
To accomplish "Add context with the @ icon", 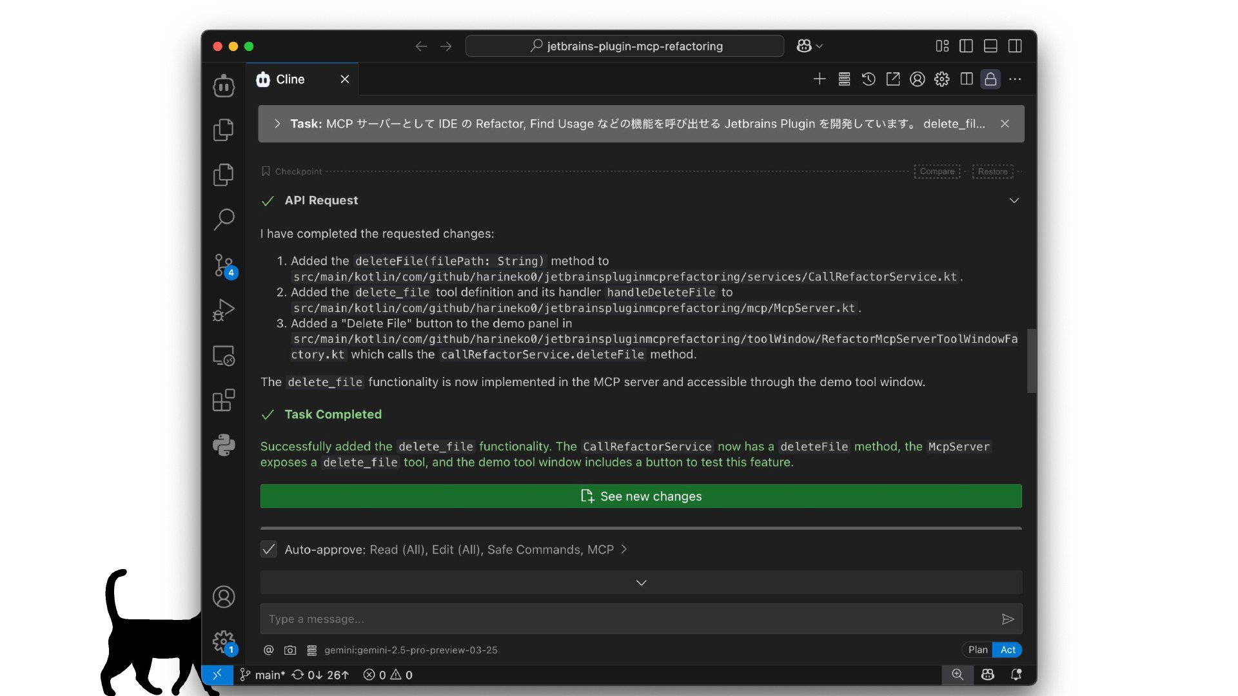I will coord(269,650).
